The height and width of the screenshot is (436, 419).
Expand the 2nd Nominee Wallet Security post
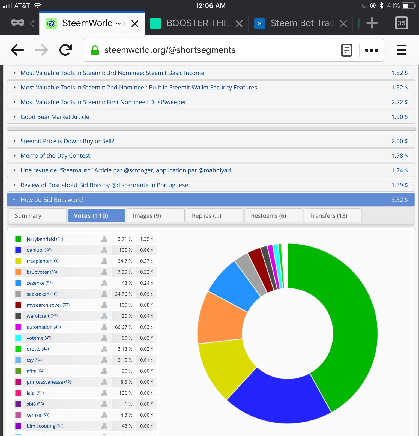coord(211,88)
